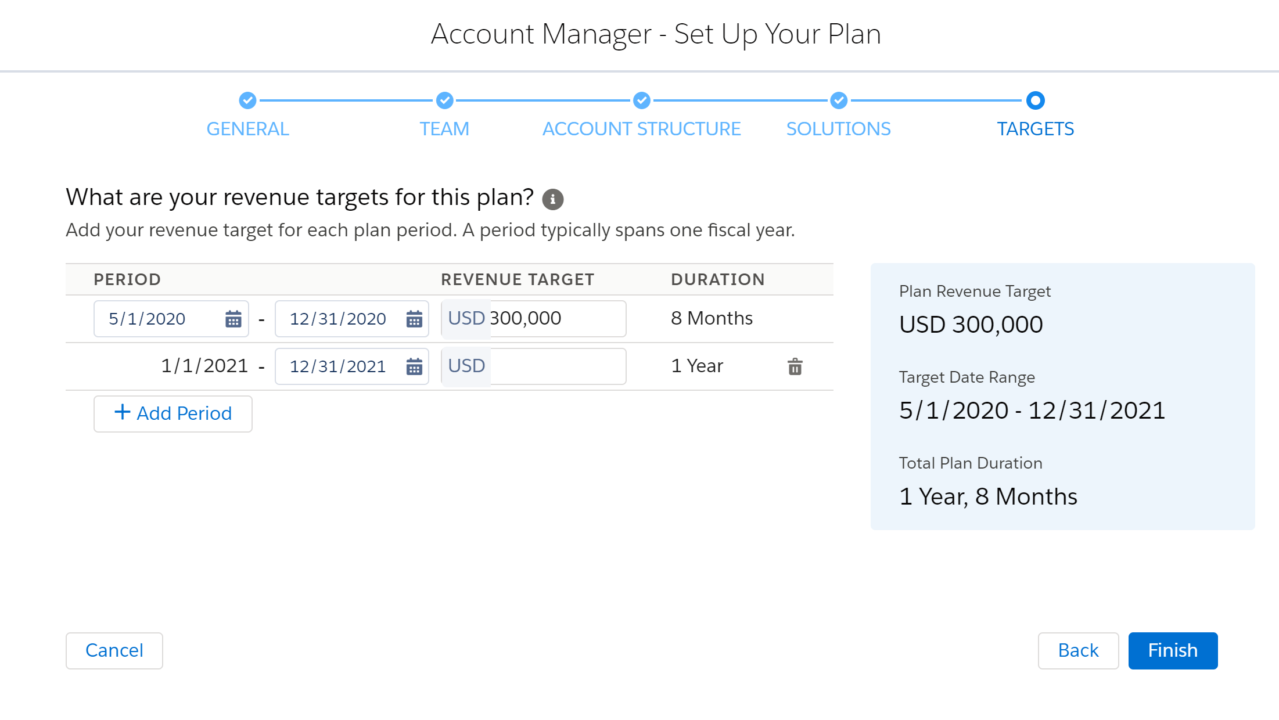Open calendar picker for 12/31/2021 end date
This screenshot has height=720, width=1279.
pos(414,366)
